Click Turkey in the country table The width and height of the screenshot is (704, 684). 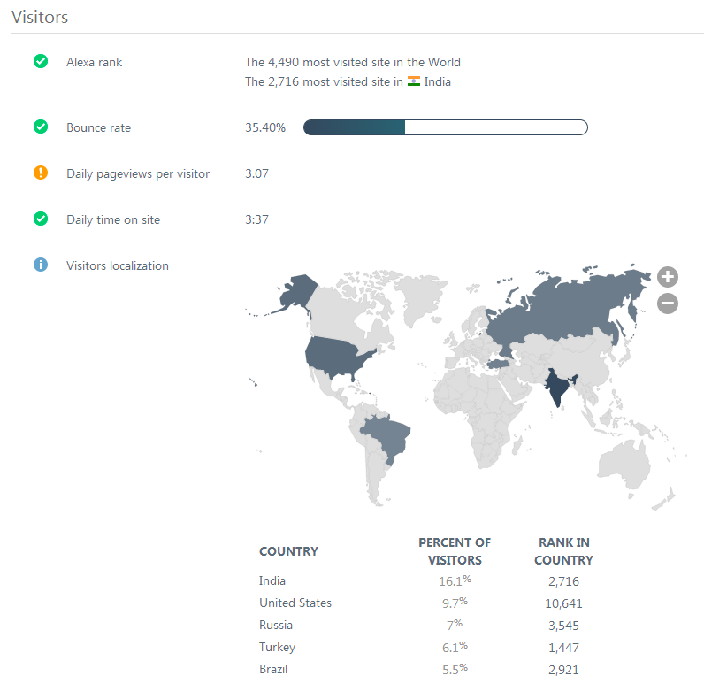click(277, 648)
